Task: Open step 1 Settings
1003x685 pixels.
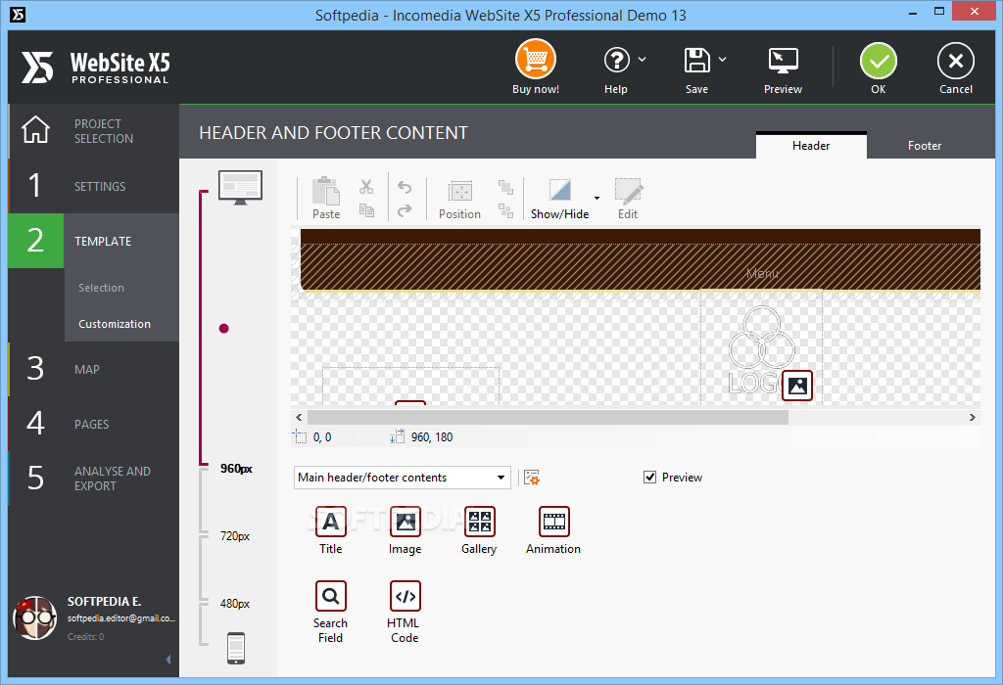Action: [93, 186]
